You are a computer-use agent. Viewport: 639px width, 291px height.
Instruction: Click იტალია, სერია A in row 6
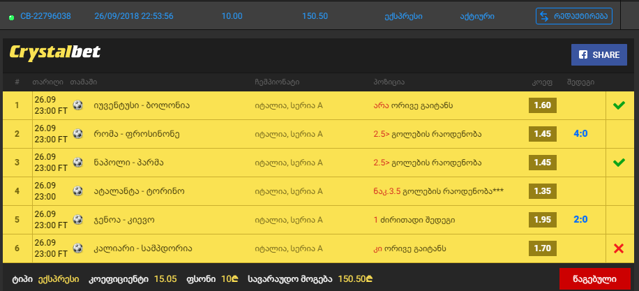pos(289,248)
